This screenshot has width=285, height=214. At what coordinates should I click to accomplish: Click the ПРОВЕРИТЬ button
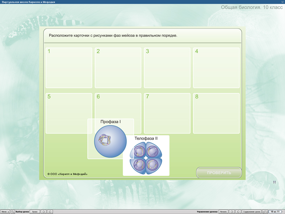pyautogui.click(x=219, y=173)
